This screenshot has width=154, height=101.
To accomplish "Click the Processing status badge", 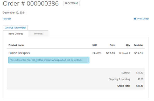I will 71,3.
